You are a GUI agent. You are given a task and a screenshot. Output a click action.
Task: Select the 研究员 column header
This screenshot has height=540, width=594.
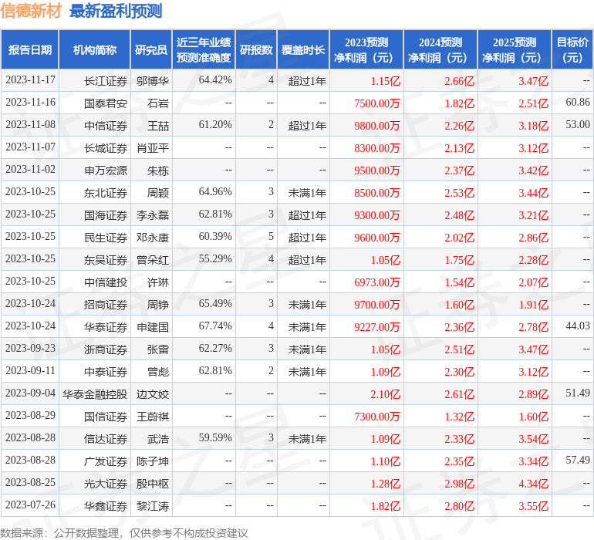[151, 49]
